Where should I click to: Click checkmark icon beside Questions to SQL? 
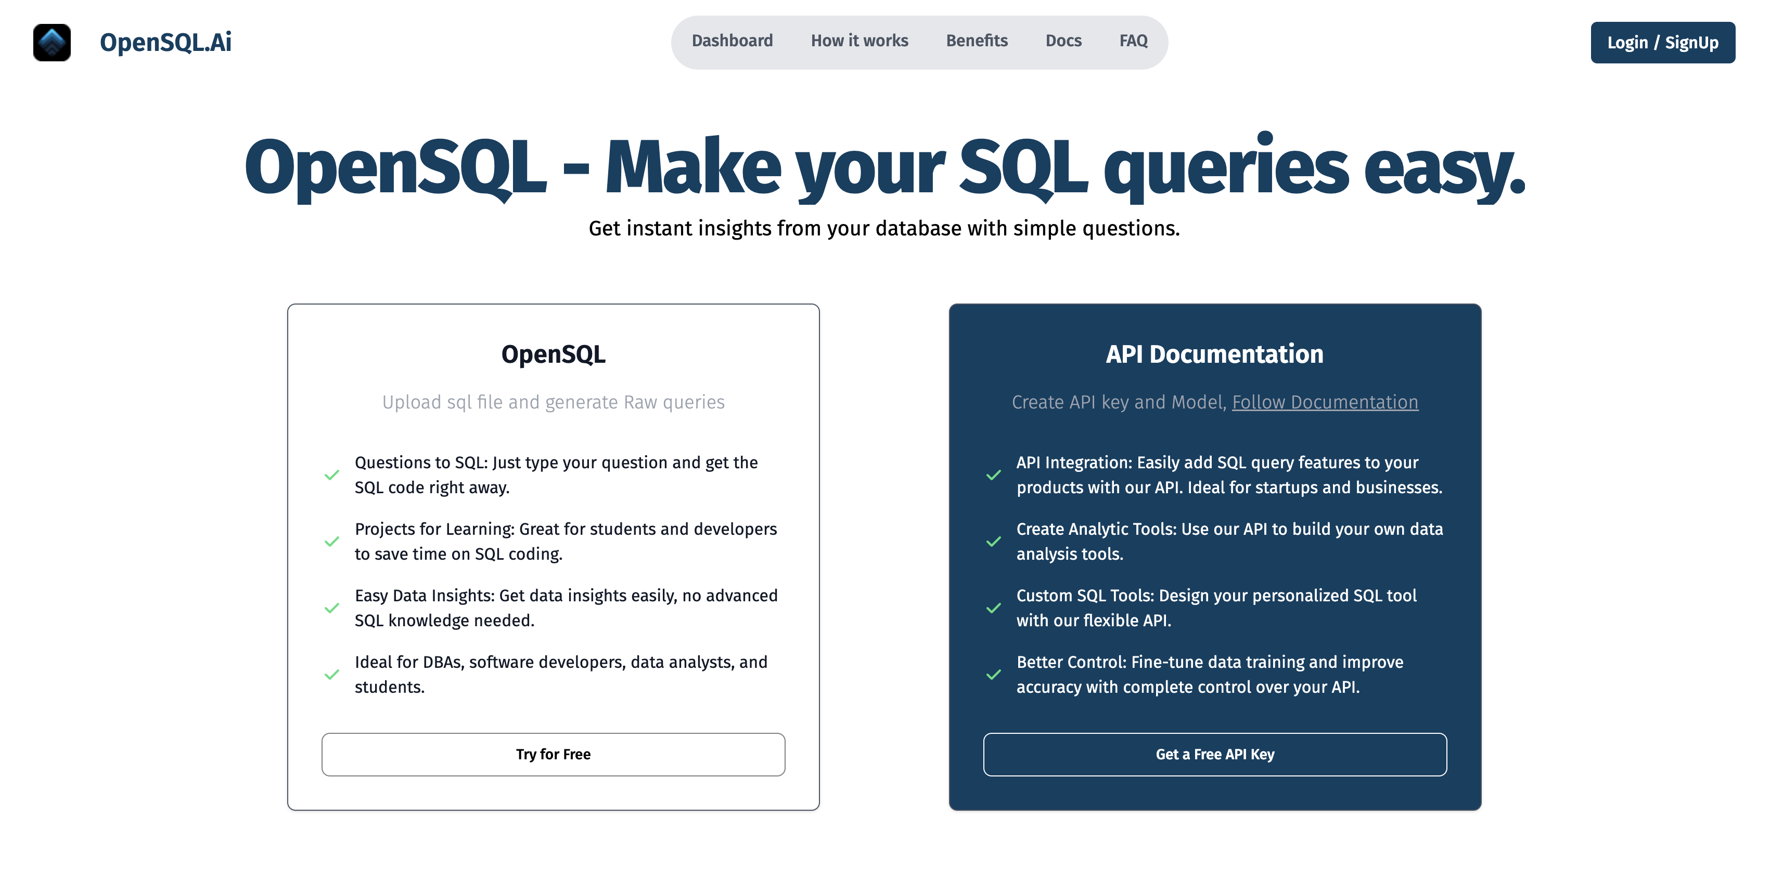point(332,475)
